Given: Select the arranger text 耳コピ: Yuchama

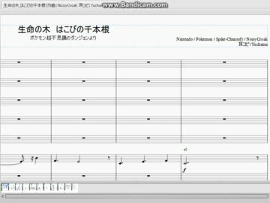Looking at the screenshot, I should point(253,44).
